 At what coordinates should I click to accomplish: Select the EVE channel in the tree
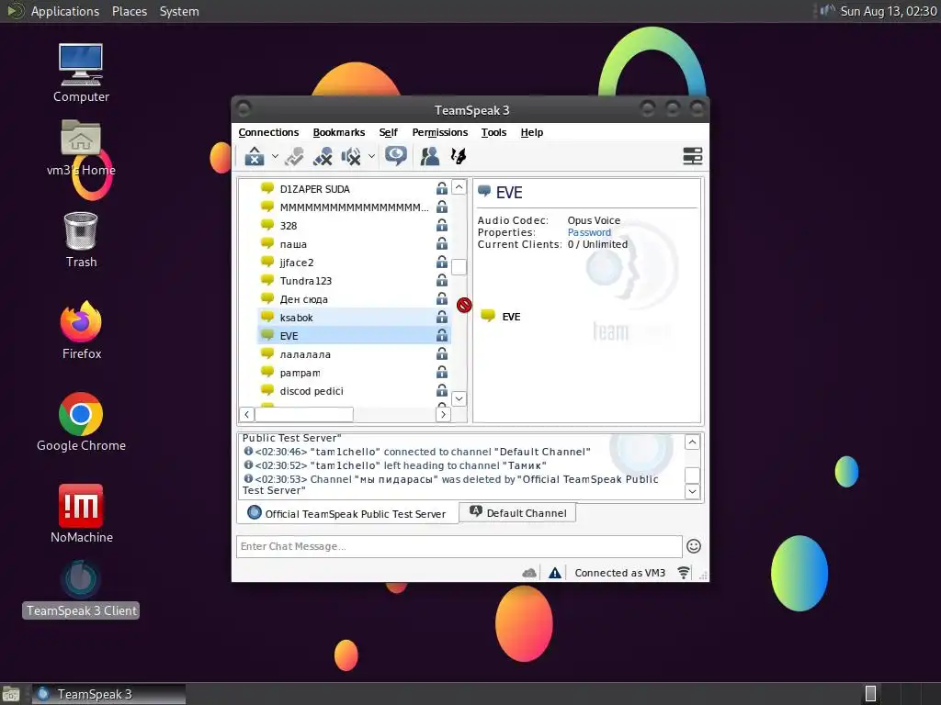tap(354, 336)
